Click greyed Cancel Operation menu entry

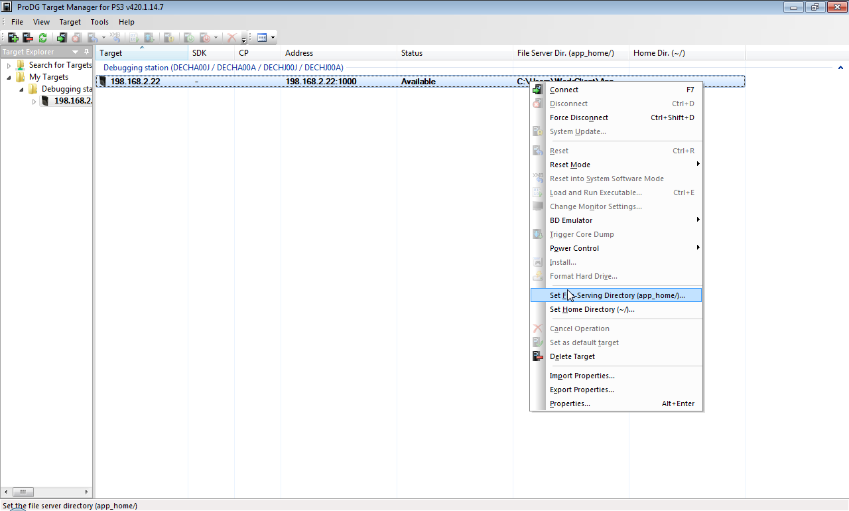[x=616, y=328]
